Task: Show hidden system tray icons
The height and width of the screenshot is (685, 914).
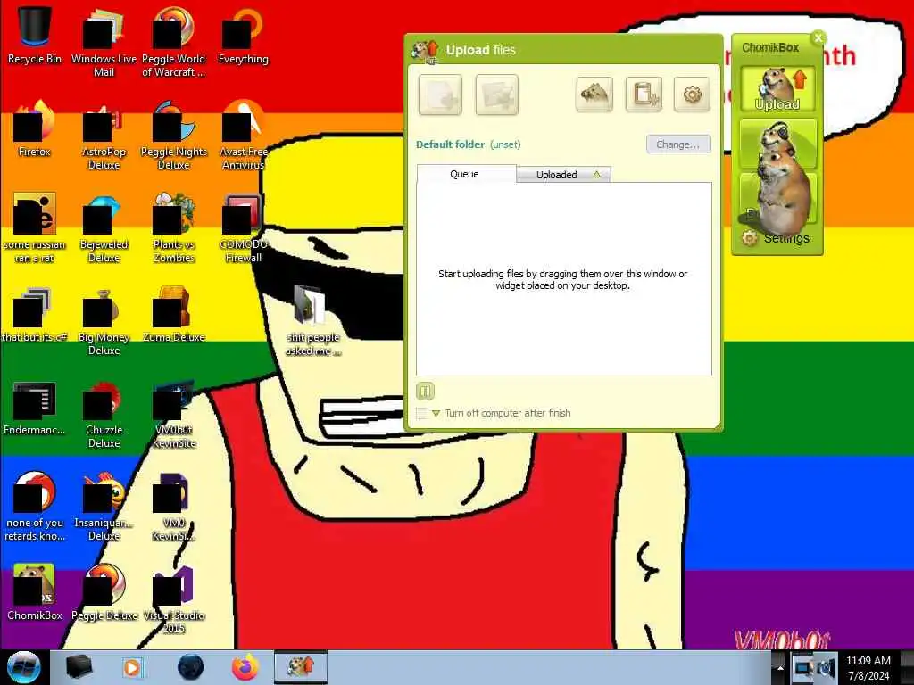Action: pos(780,668)
